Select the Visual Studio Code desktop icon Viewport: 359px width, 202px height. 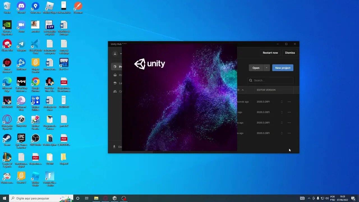[35, 47]
